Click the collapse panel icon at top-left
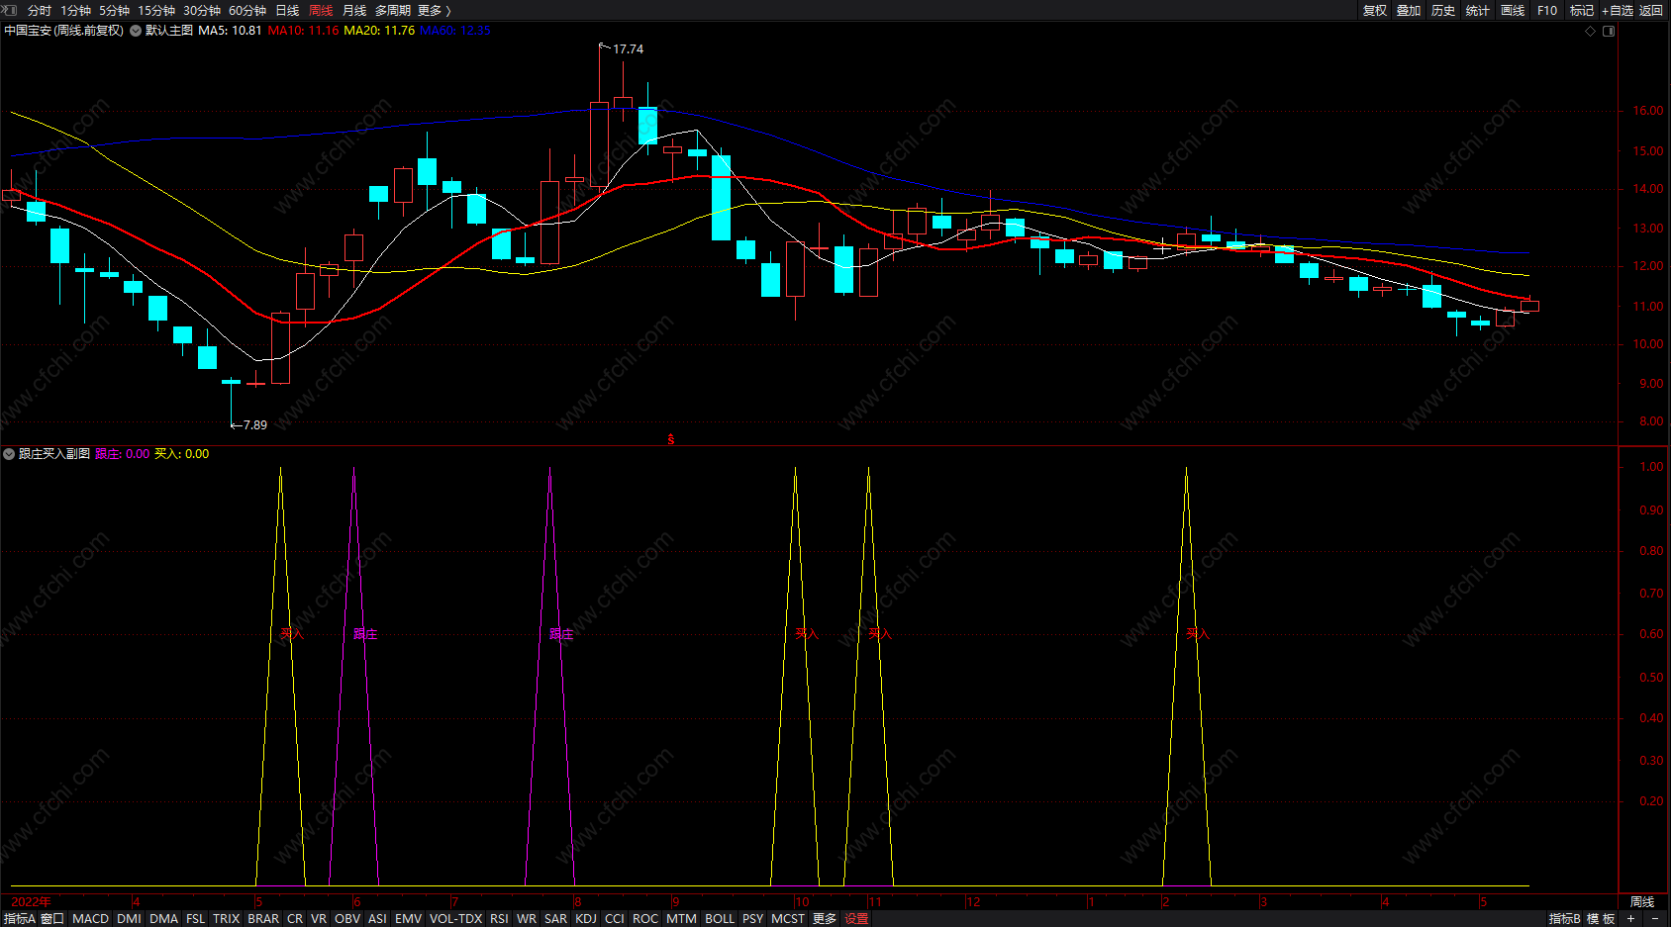 10,10
